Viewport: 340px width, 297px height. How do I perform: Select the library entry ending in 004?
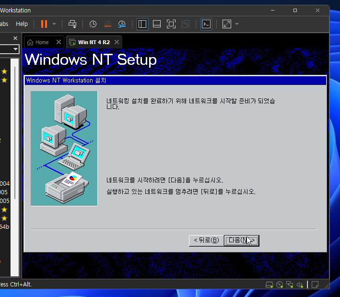pyautogui.click(x=5, y=184)
